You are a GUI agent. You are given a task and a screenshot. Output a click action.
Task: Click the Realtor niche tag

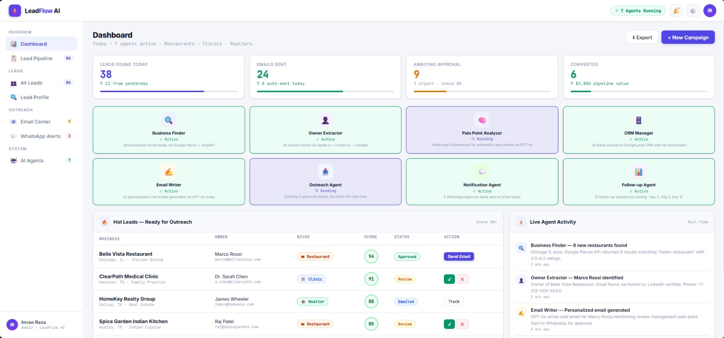[x=313, y=301]
